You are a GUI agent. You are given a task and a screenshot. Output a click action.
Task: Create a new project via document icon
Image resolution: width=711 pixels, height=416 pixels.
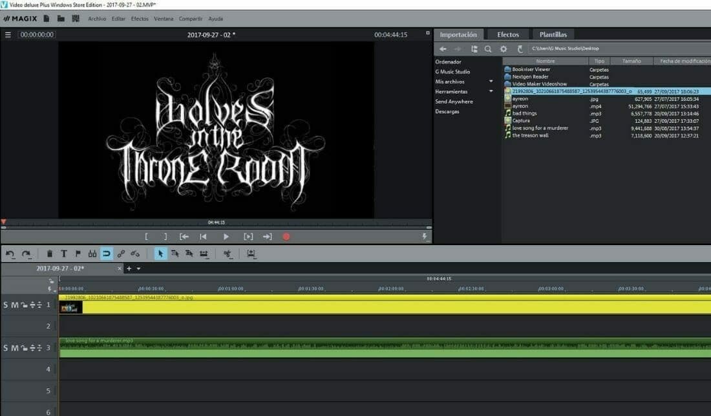click(x=47, y=19)
